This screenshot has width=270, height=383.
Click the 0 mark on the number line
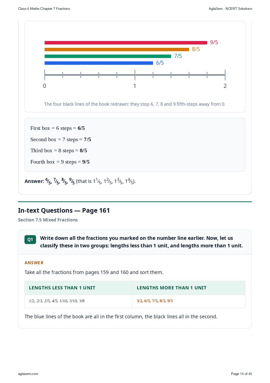[44, 86]
